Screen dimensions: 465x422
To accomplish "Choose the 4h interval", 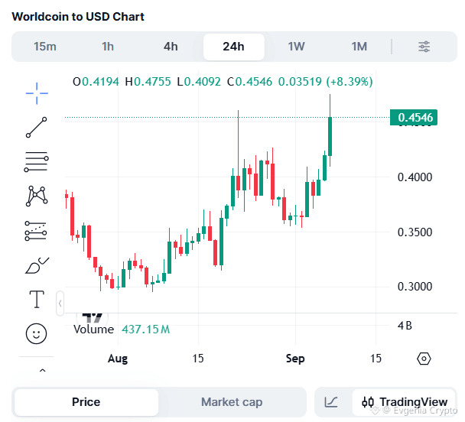I will point(171,47).
